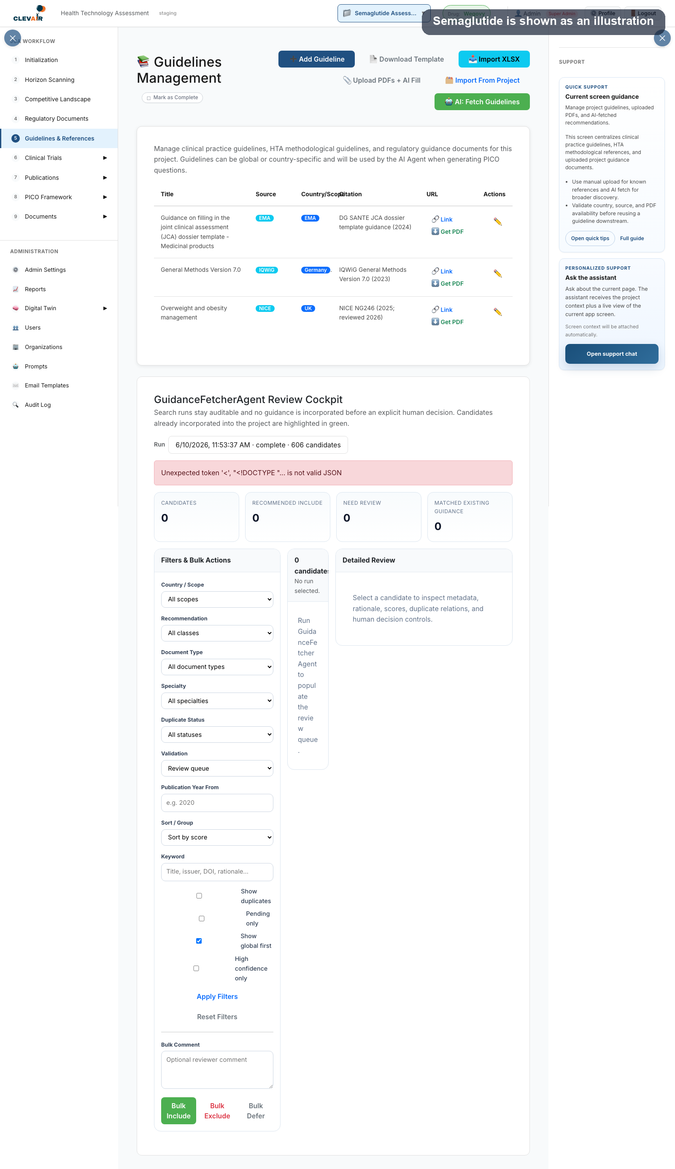Open the Prompts robot icon
Image resolution: width=675 pixels, height=1169 pixels.
point(15,367)
